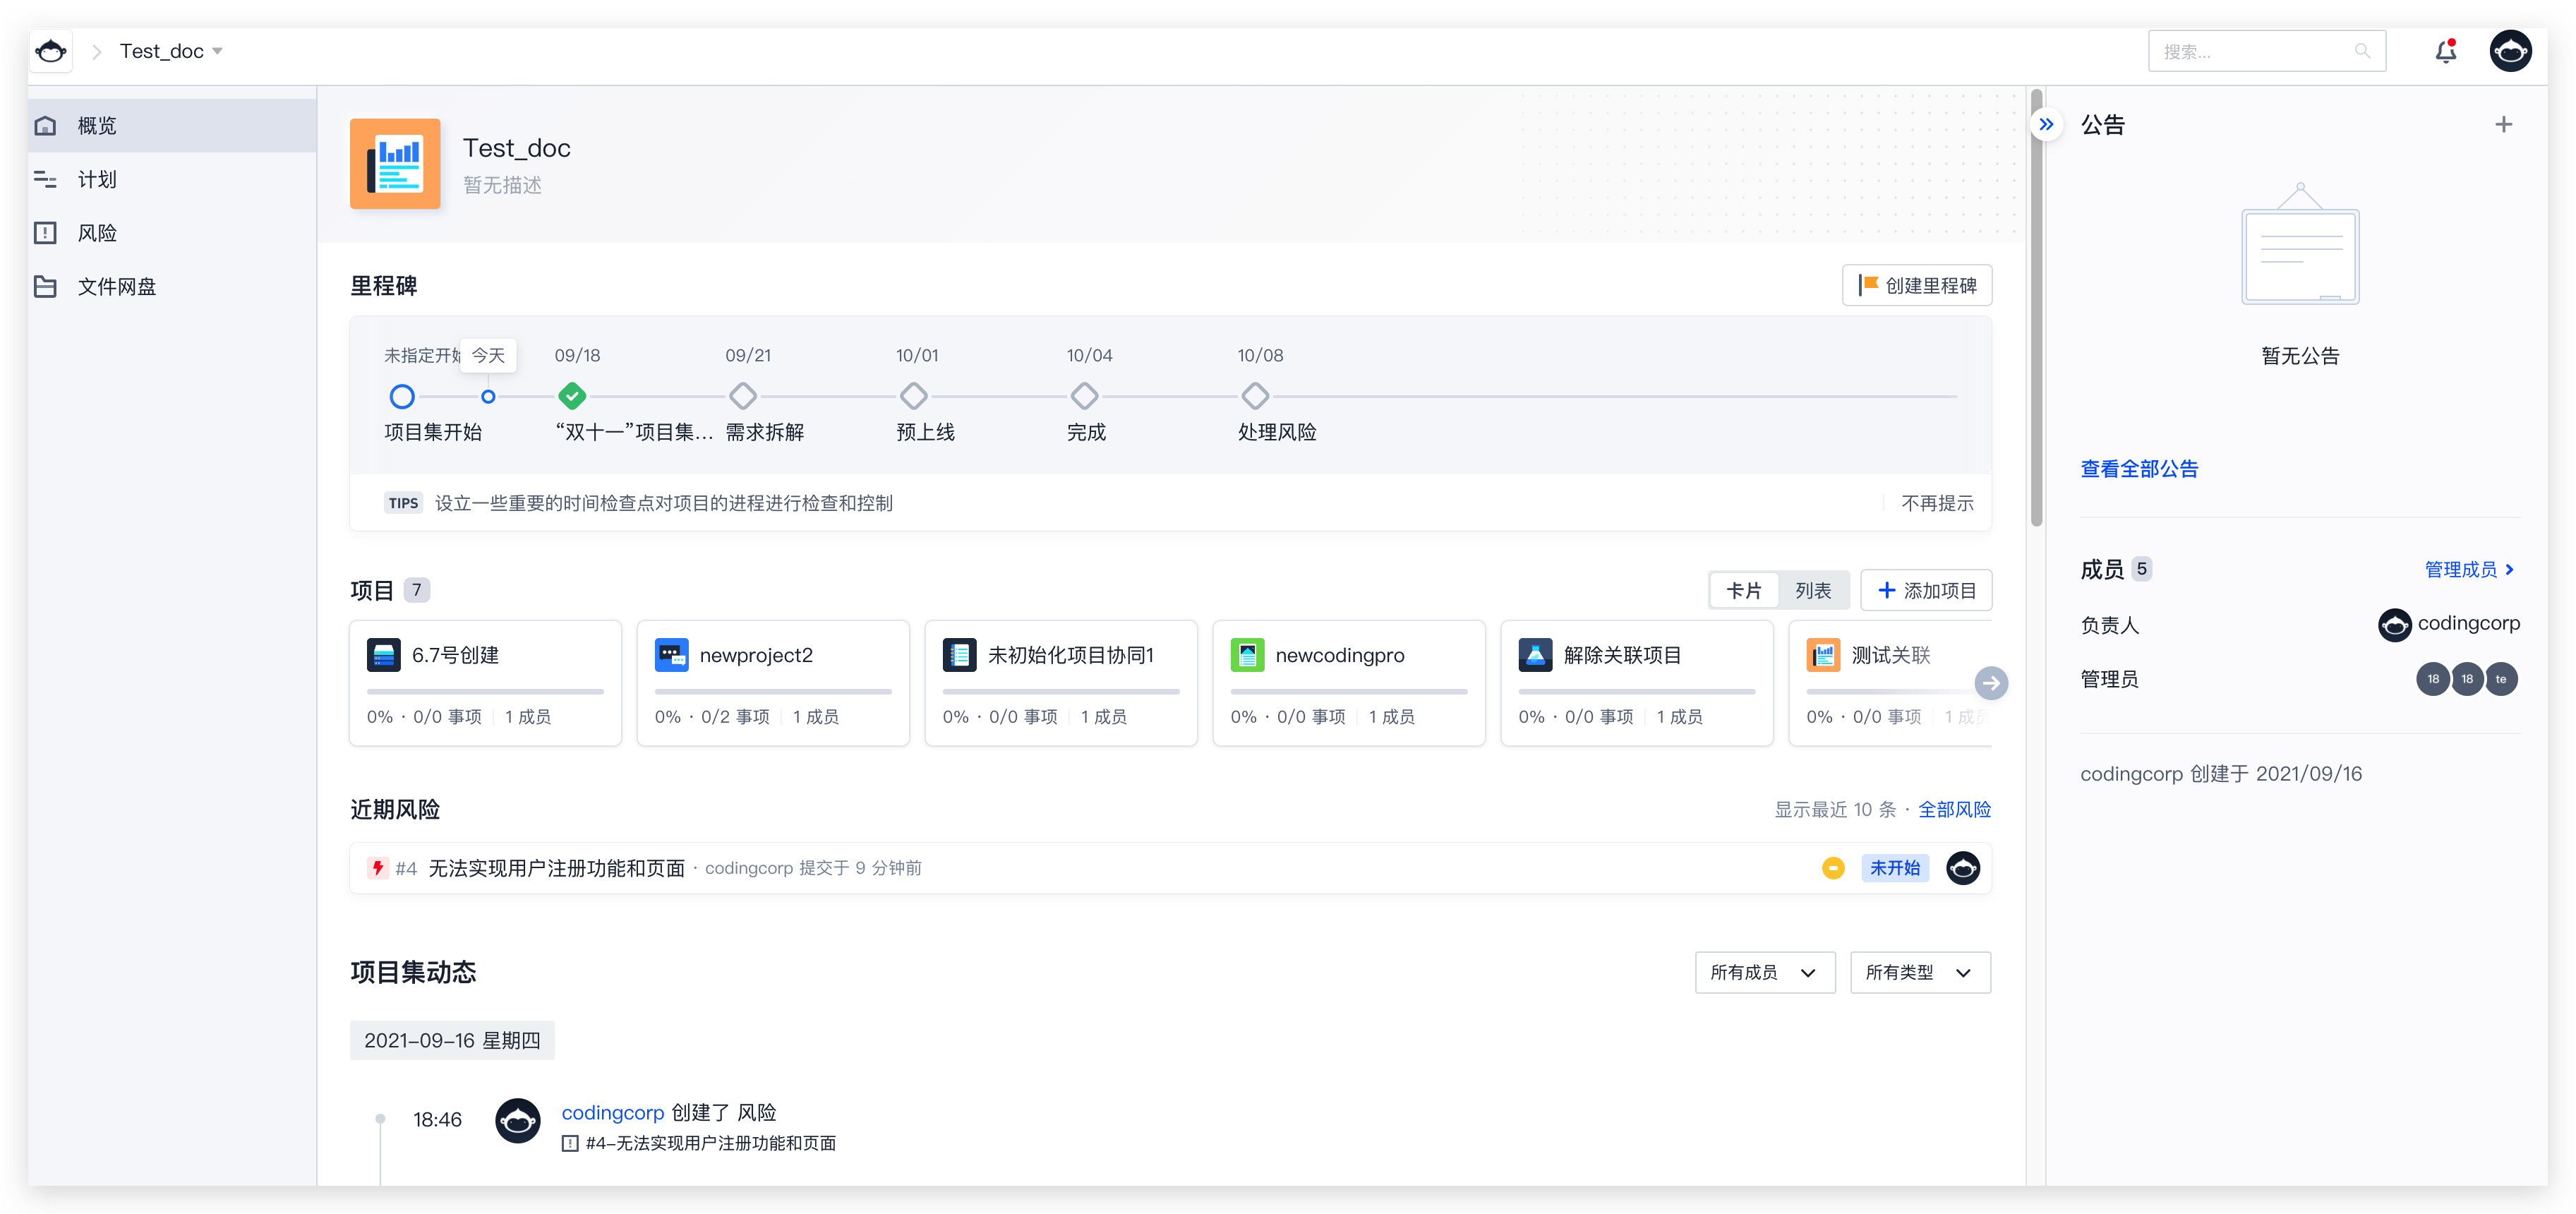Open the newproject2 project icon

(x=672, y=655)
